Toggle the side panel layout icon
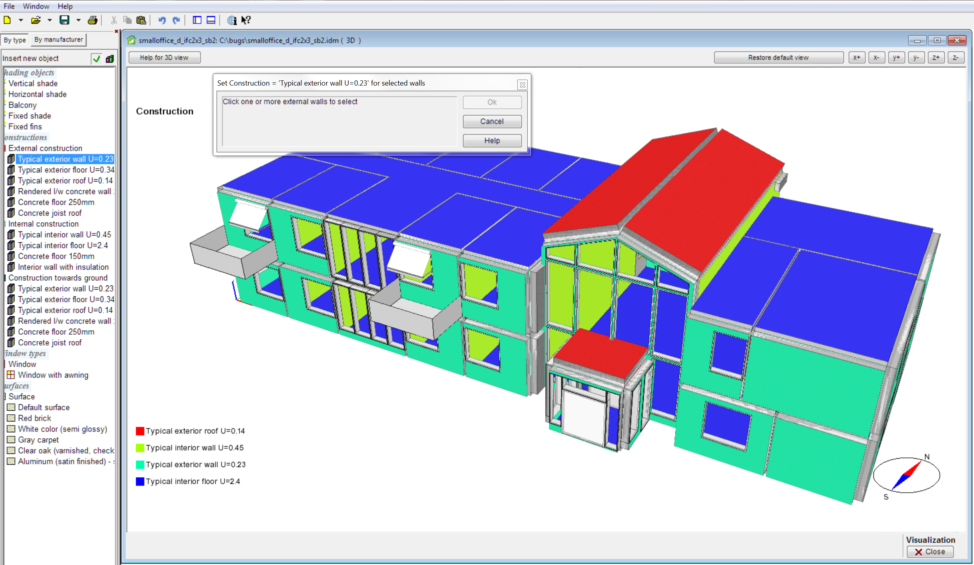974x565 pixels. [197, 20]
